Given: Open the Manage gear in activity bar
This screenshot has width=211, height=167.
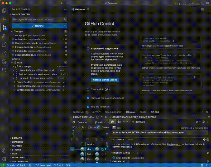Looking at the screenshot, I should click(4, 159).
